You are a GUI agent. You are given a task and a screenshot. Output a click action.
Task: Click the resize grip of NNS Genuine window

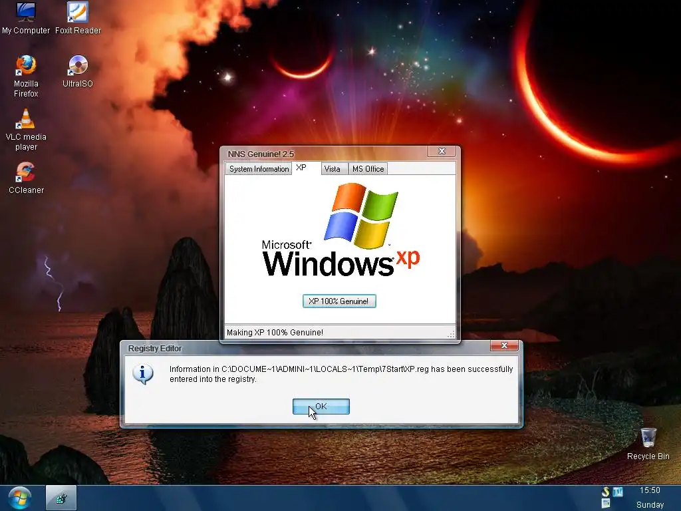point(451,334)
